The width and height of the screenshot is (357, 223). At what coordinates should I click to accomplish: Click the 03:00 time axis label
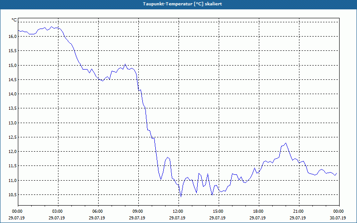(x=58, y=211)
